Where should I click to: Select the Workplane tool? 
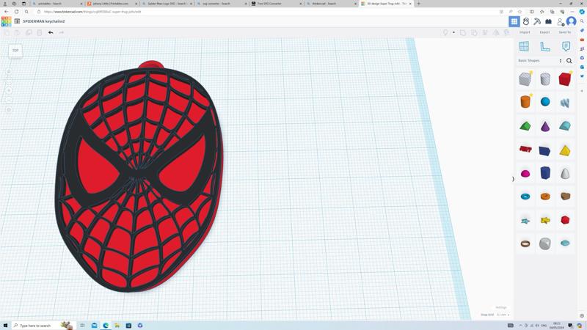[x=524, y=46]
